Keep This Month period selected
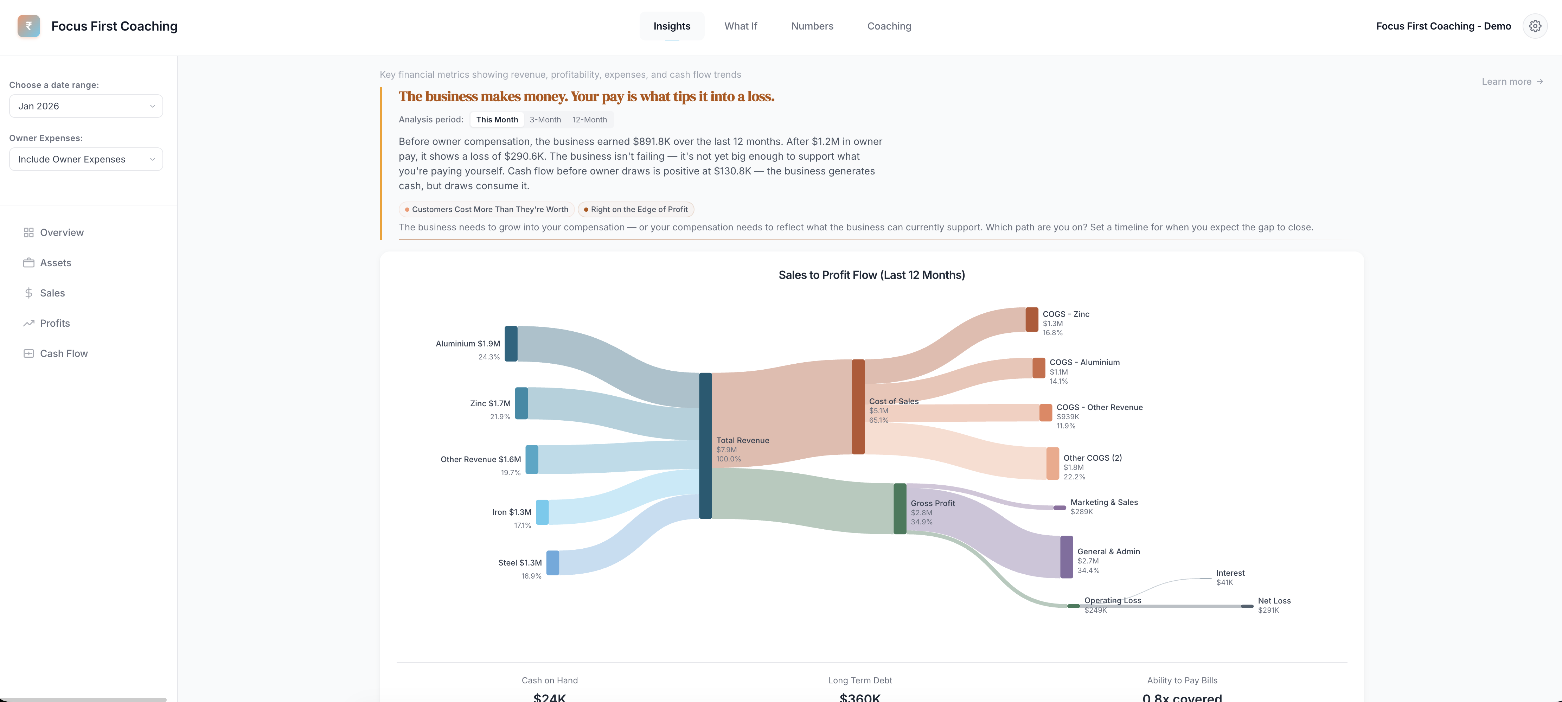This screenshot has width=1562, height=702. coord(497,120)
